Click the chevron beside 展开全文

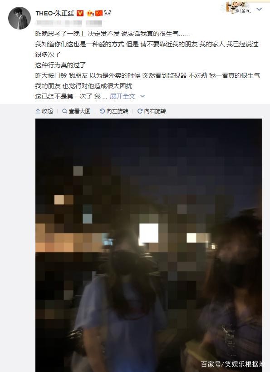(142, 96)
